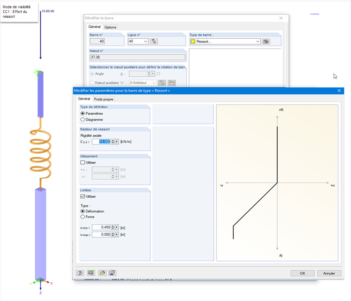Open the +u slip arrow menu
The width and height of the screenshot is (351, 301).
117,170
